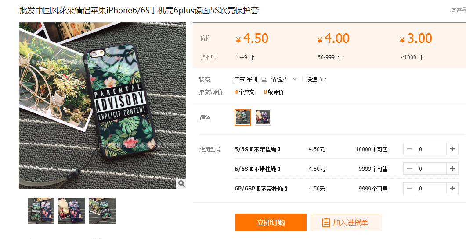Expand the shipping destination chevron arrow
Image resolution: width=466 pixels, height=239 pixels.
click(295, 79)
